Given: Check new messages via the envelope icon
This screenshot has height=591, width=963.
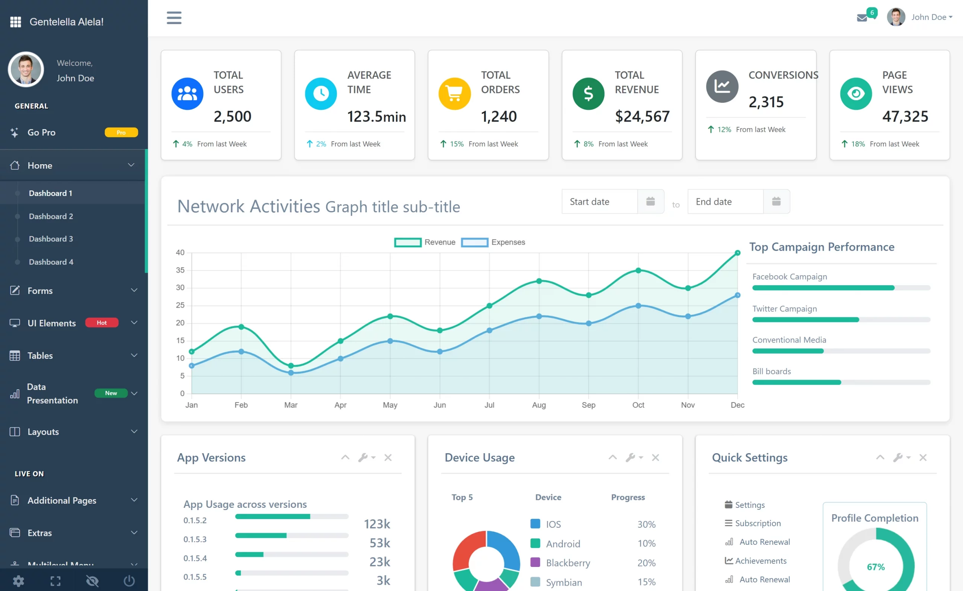Looking at the screenshot, I should (x=862, y=18).
